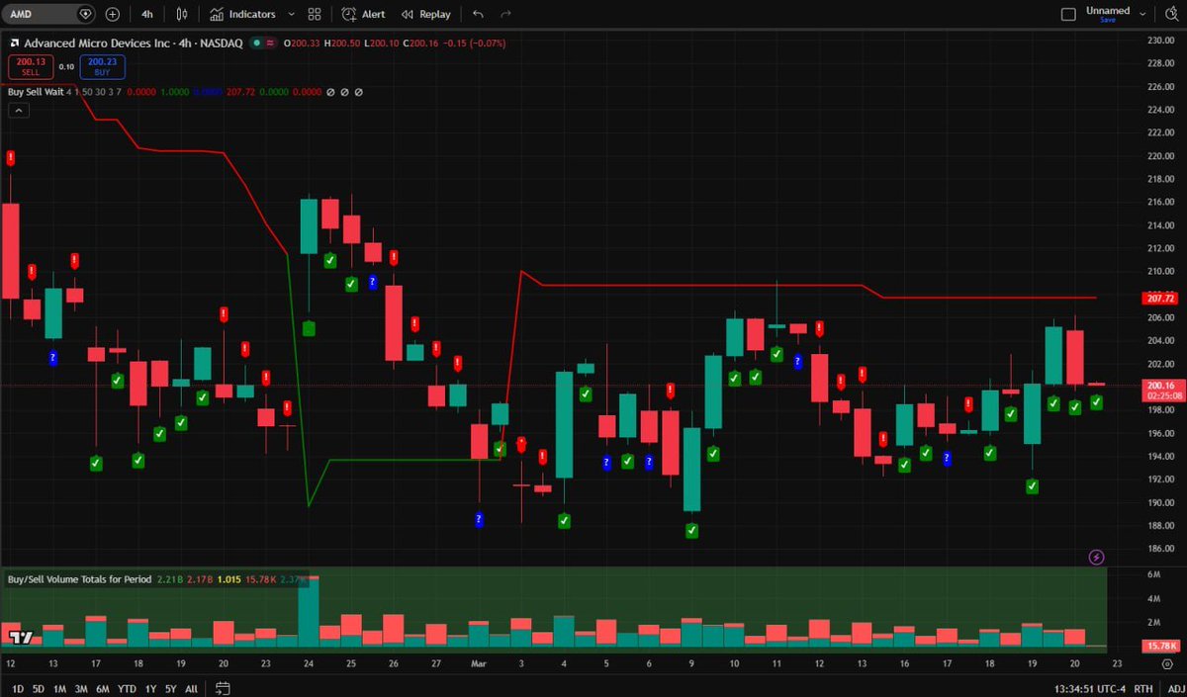Set date range to YTD
The image size is (1187, 697).
[x=127, y=688]
